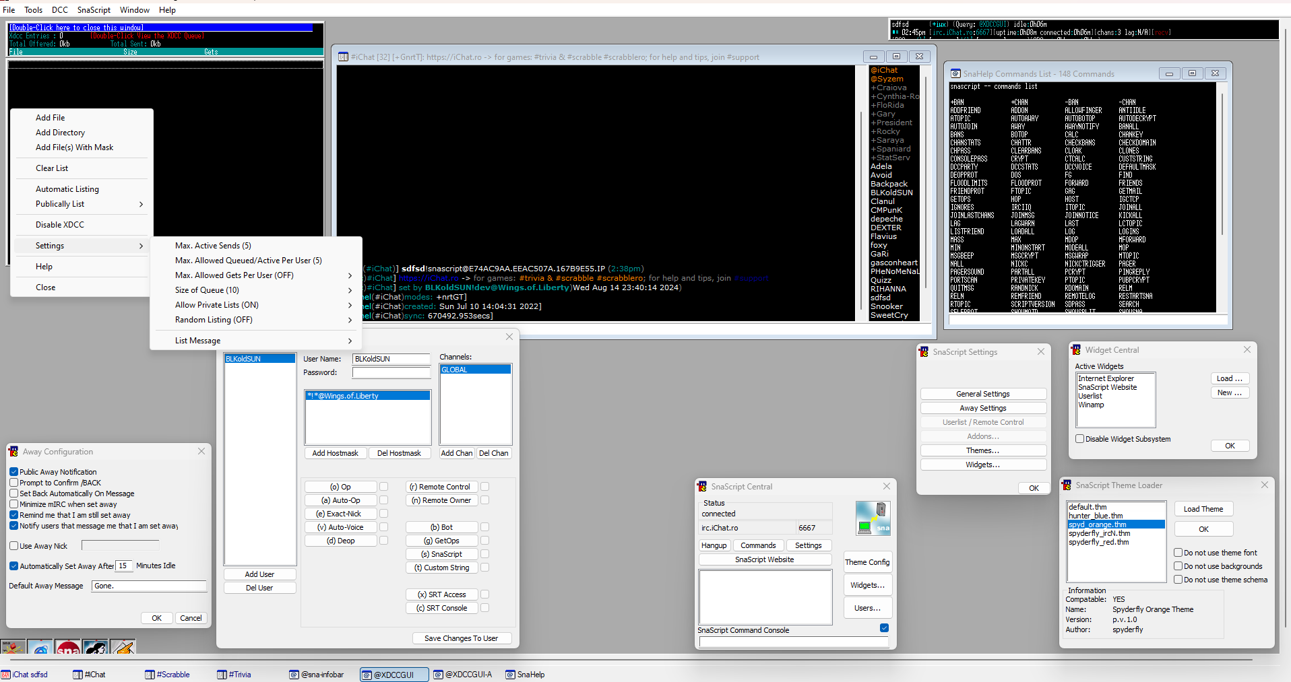
Task: Tick Disable Widget Subsystem checkbox
Action: tap(1080, 439)
